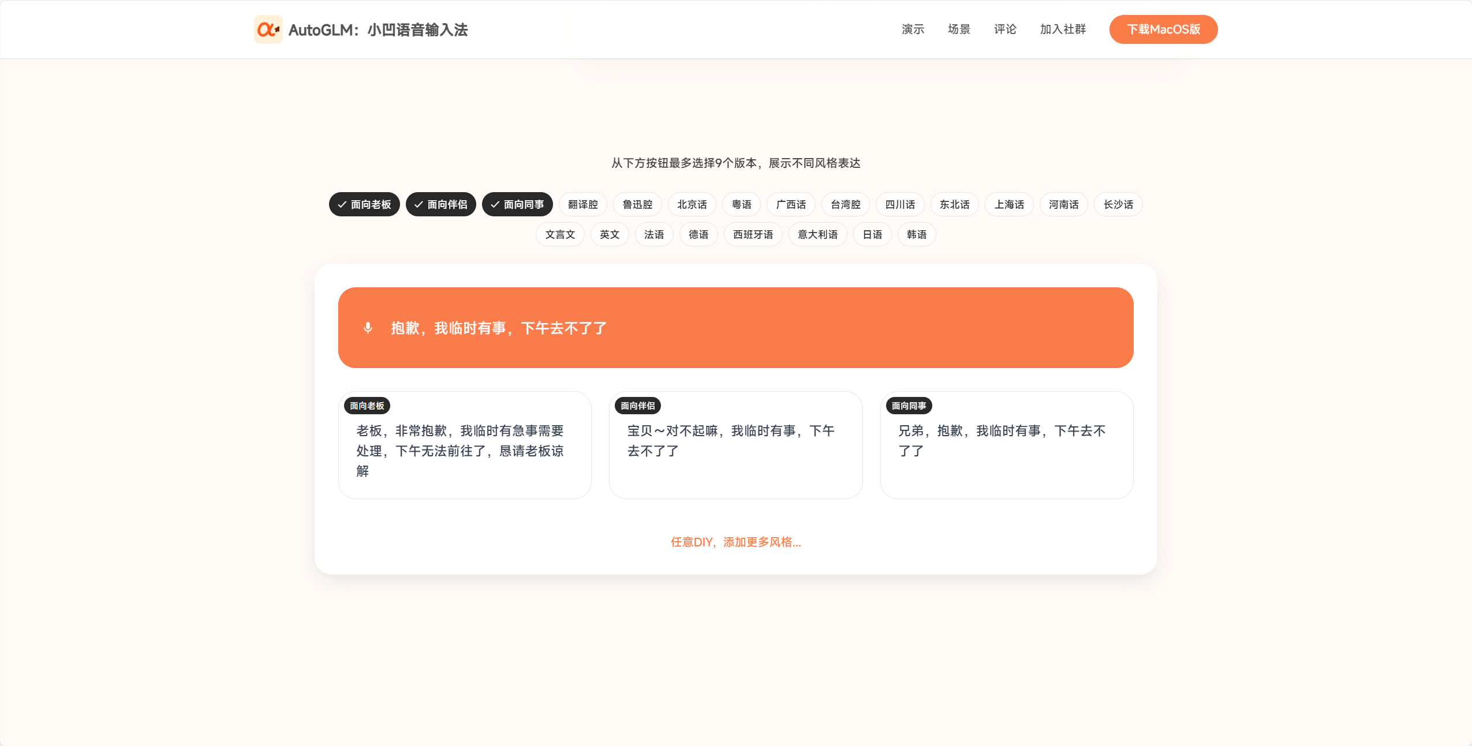Open the 评论 nav section

point(1005,29)
